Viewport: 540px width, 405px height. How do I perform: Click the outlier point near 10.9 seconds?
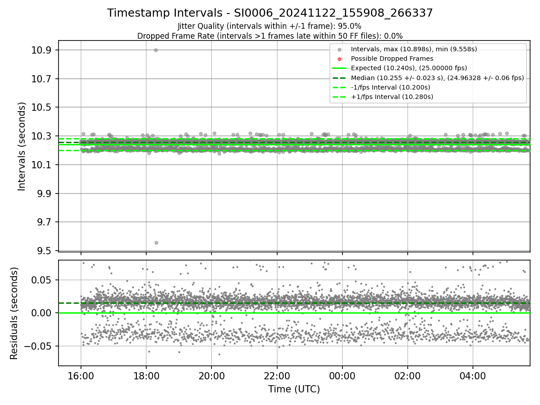point(156,50)
